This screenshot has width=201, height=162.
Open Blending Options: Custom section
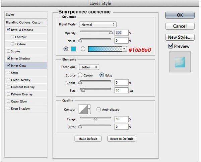tap(25, 23)
